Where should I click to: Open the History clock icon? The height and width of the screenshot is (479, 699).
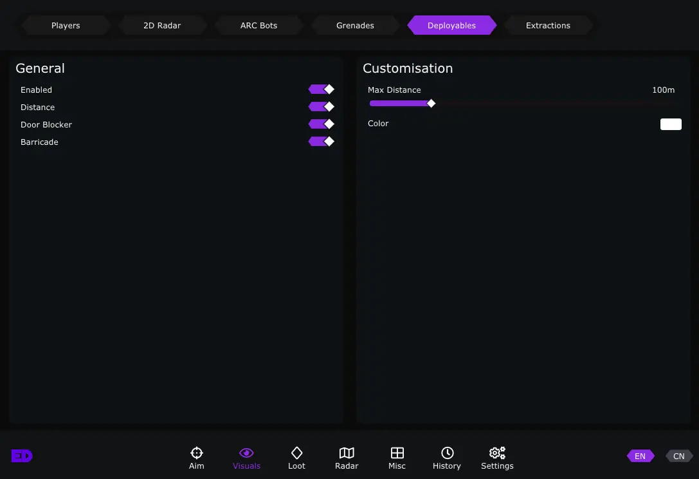(447, 453)
